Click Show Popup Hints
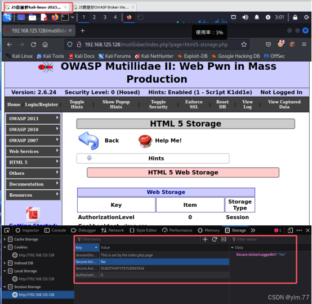Screen dimensions: 312x304 pos(116,105)
